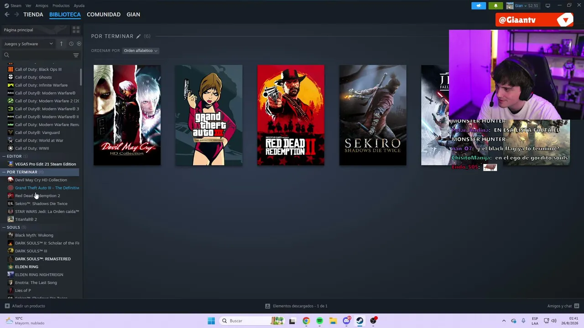584x328 pixels.
Task: Show recent games using clock icon
Action: [x=71, y=44]
